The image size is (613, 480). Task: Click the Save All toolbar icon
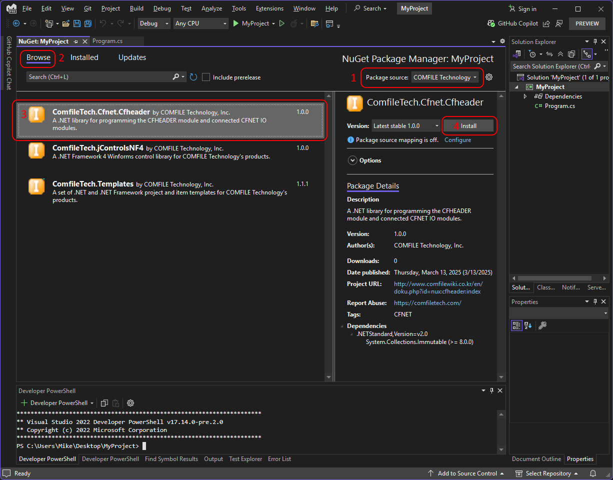[x=88, y=23]
